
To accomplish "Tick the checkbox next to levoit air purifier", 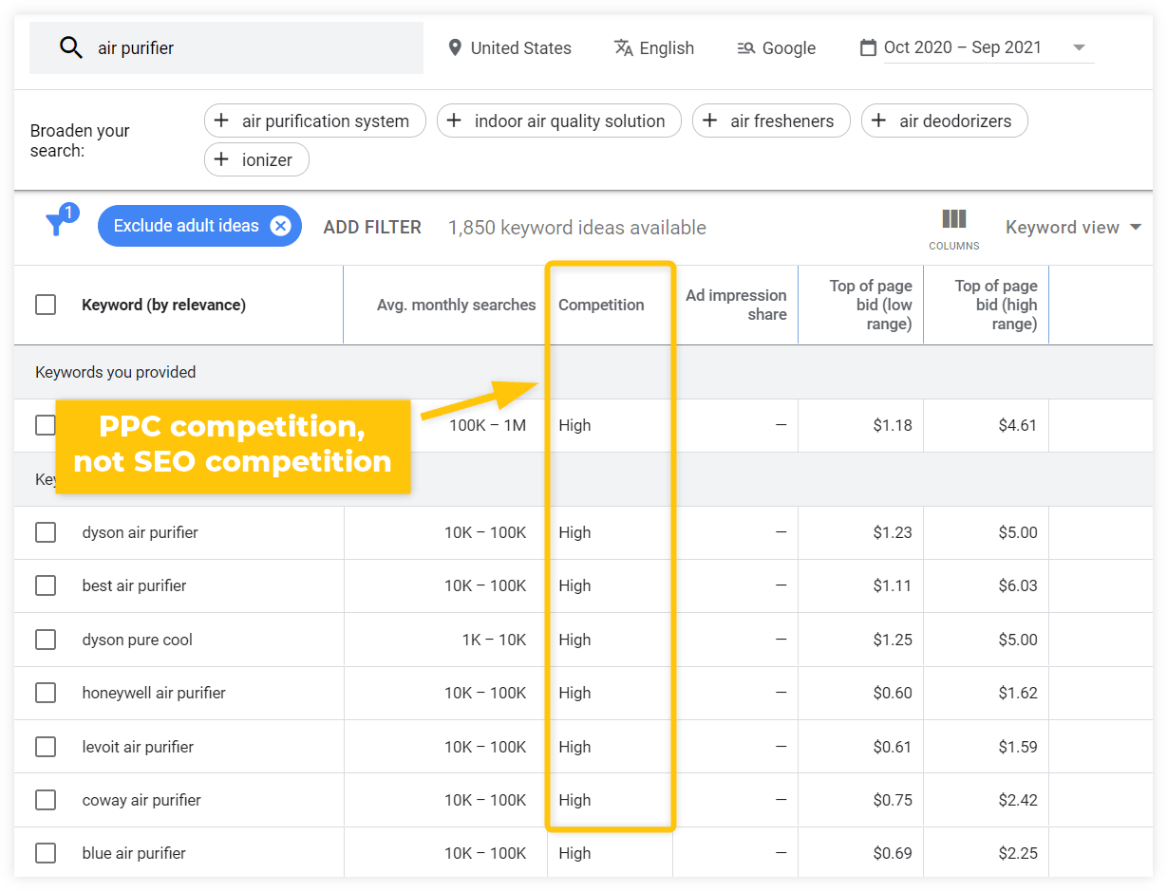I will [x=46, y=747].
